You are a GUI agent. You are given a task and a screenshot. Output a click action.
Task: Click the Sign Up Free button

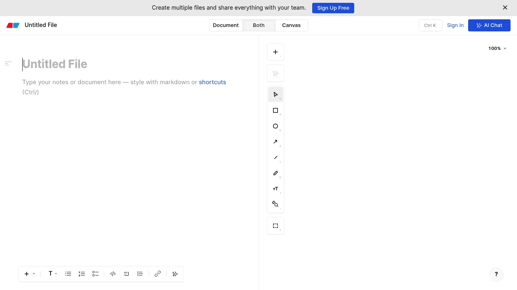333,8
